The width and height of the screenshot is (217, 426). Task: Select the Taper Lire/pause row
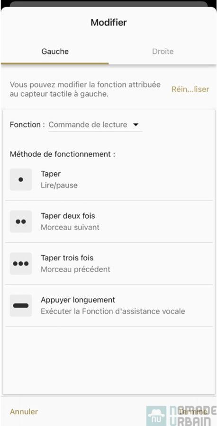pyautogui.click(x=109, y=179)
